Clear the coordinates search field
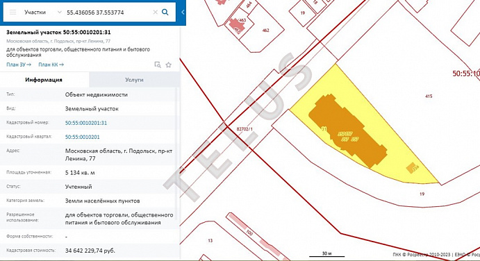The image size is (480, 261). pyautogui.click(x=155, y=12)
